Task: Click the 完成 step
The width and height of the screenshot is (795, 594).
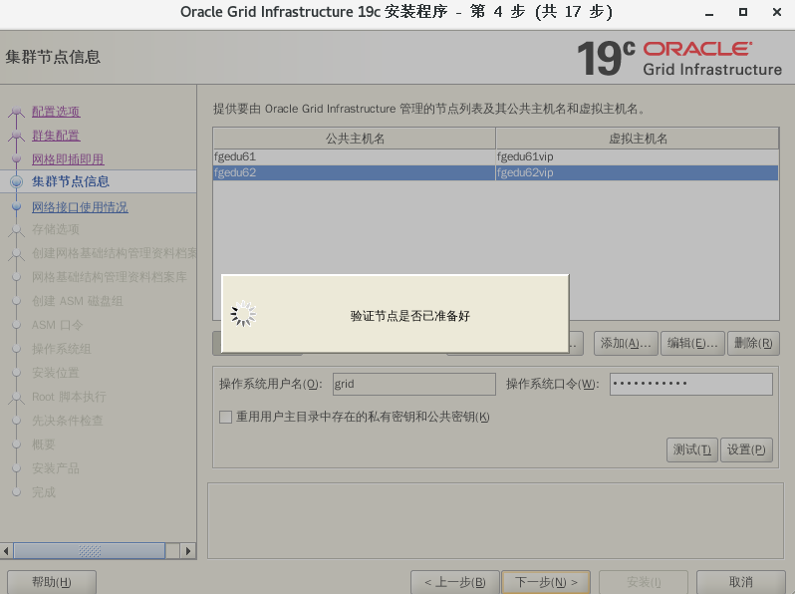Action: pyautogui.click(x=43, y=492)
